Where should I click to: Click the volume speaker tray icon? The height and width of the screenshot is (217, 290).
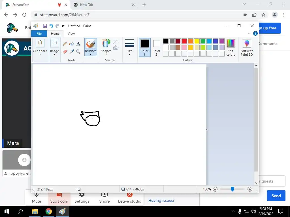(253, 211)
